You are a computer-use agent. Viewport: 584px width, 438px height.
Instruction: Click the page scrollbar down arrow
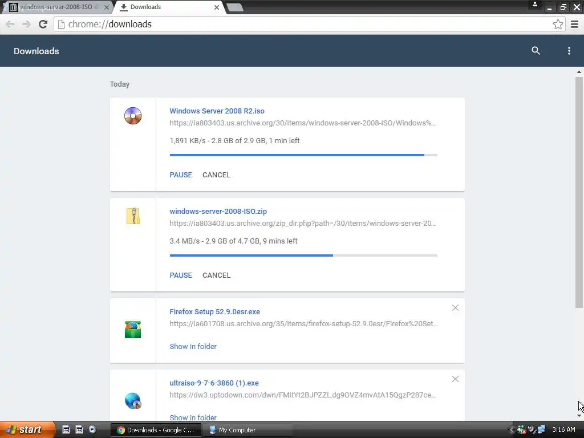[x=579, y=416]
